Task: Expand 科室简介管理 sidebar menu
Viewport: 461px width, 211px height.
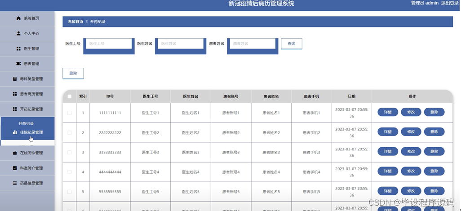Action: coord(27,168)
